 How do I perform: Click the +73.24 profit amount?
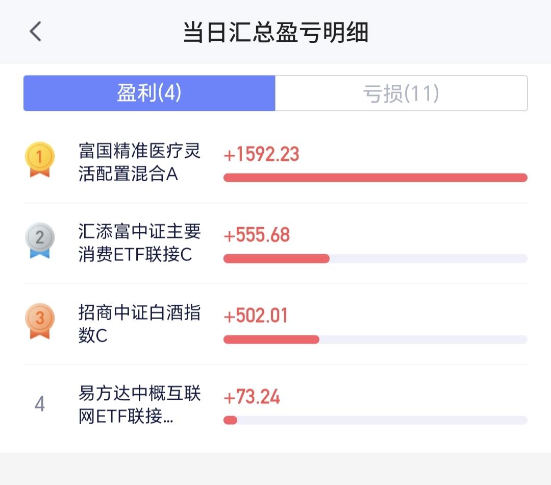(x=252, y=397)
